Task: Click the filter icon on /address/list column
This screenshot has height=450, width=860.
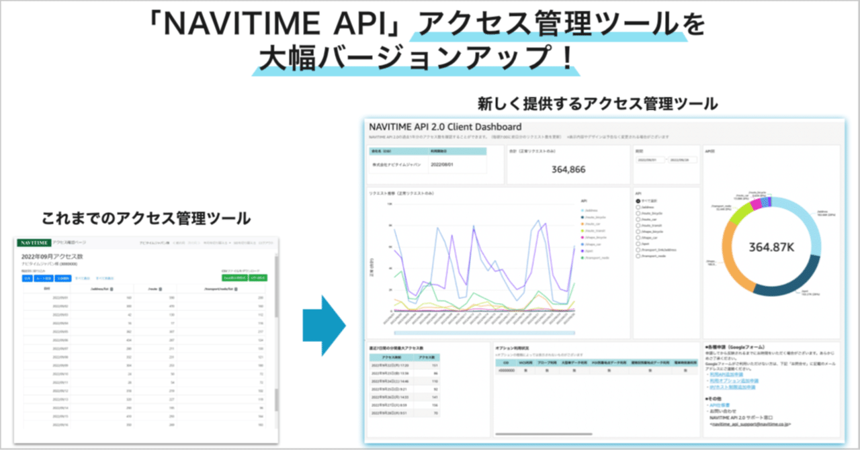Action: 112,289
